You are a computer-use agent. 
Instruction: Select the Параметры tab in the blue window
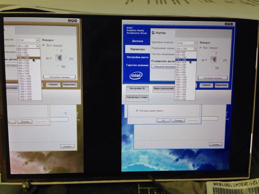[x=138, y=49]
